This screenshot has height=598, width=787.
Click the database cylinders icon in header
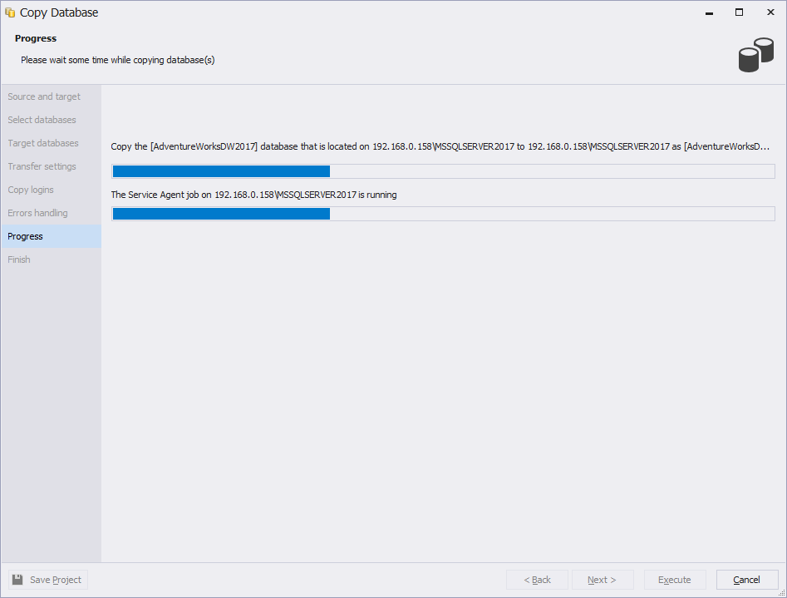point(755,55)
